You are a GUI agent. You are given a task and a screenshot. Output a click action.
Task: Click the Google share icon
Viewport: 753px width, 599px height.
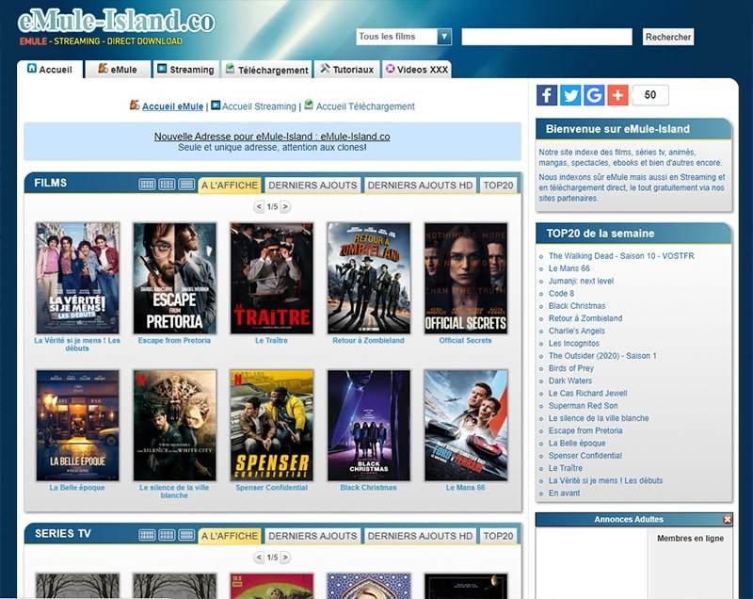point(594,95)
